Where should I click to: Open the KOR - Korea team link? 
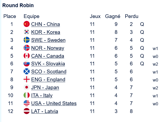(46, 32)
